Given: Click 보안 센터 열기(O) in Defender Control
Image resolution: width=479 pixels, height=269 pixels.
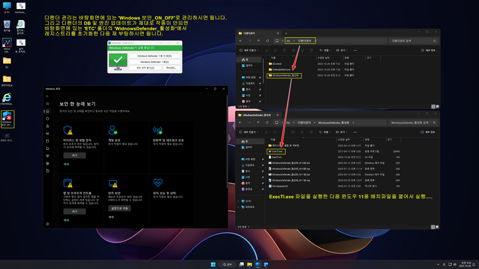Looking at the screenshot, I should pos(145,68).
